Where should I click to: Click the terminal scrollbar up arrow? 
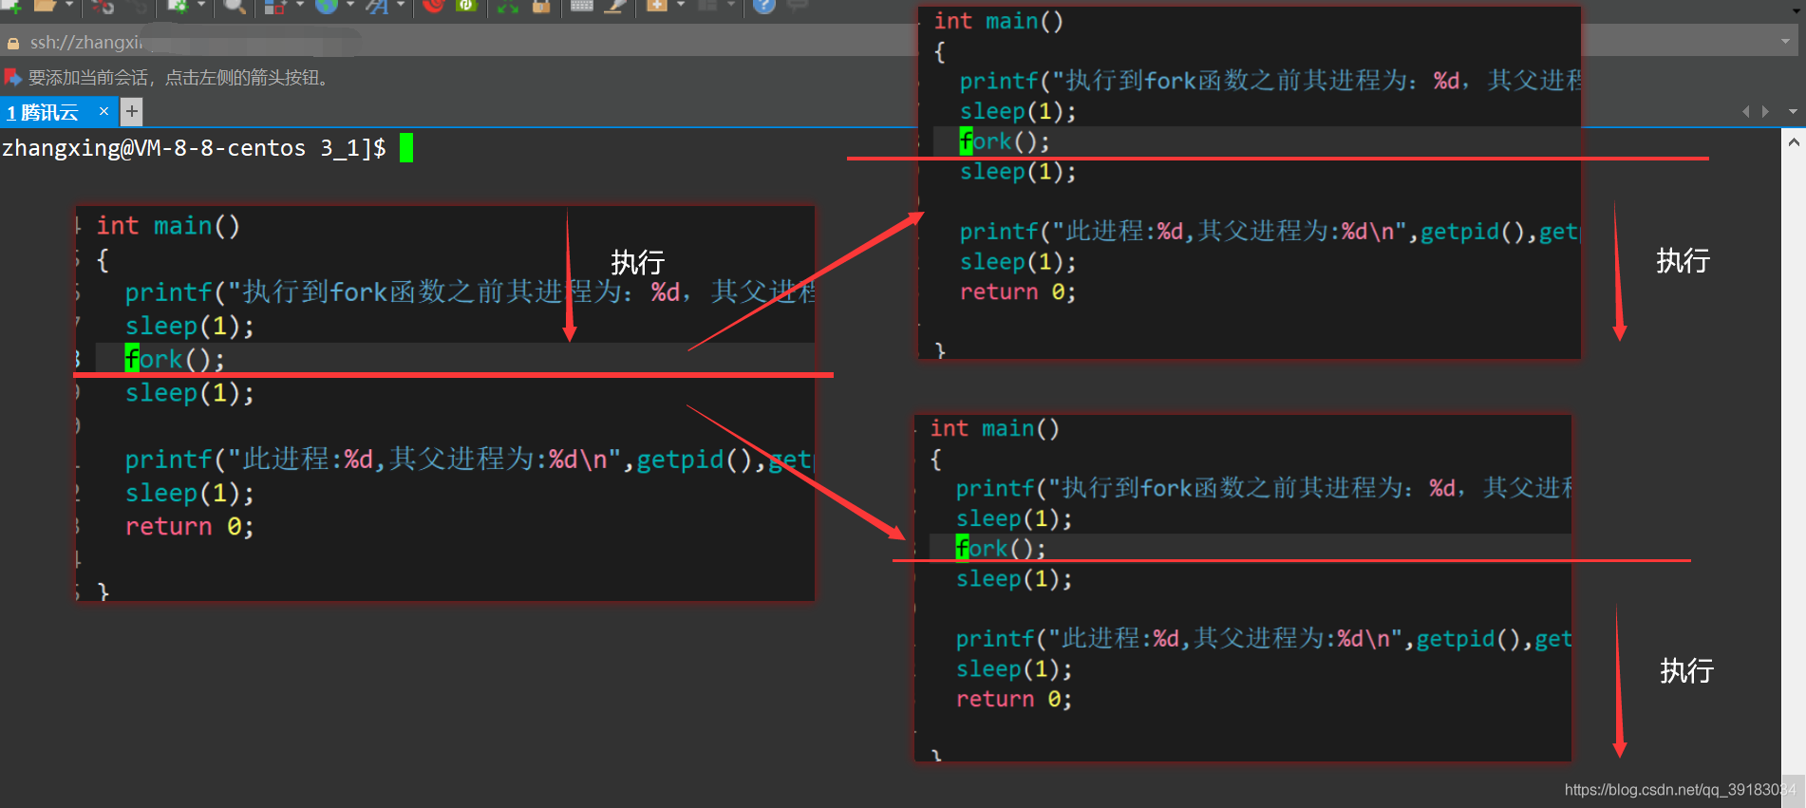coord(1794,142)
